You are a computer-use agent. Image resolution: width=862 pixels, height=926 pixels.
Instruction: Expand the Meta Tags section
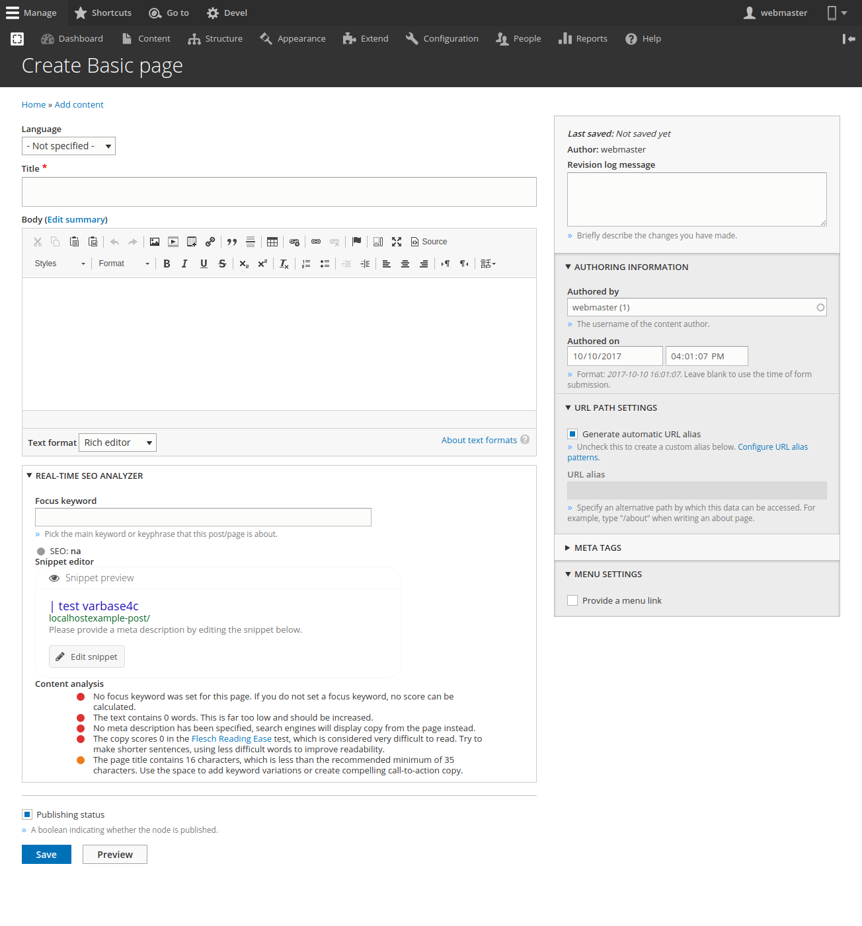click(598, 548)
